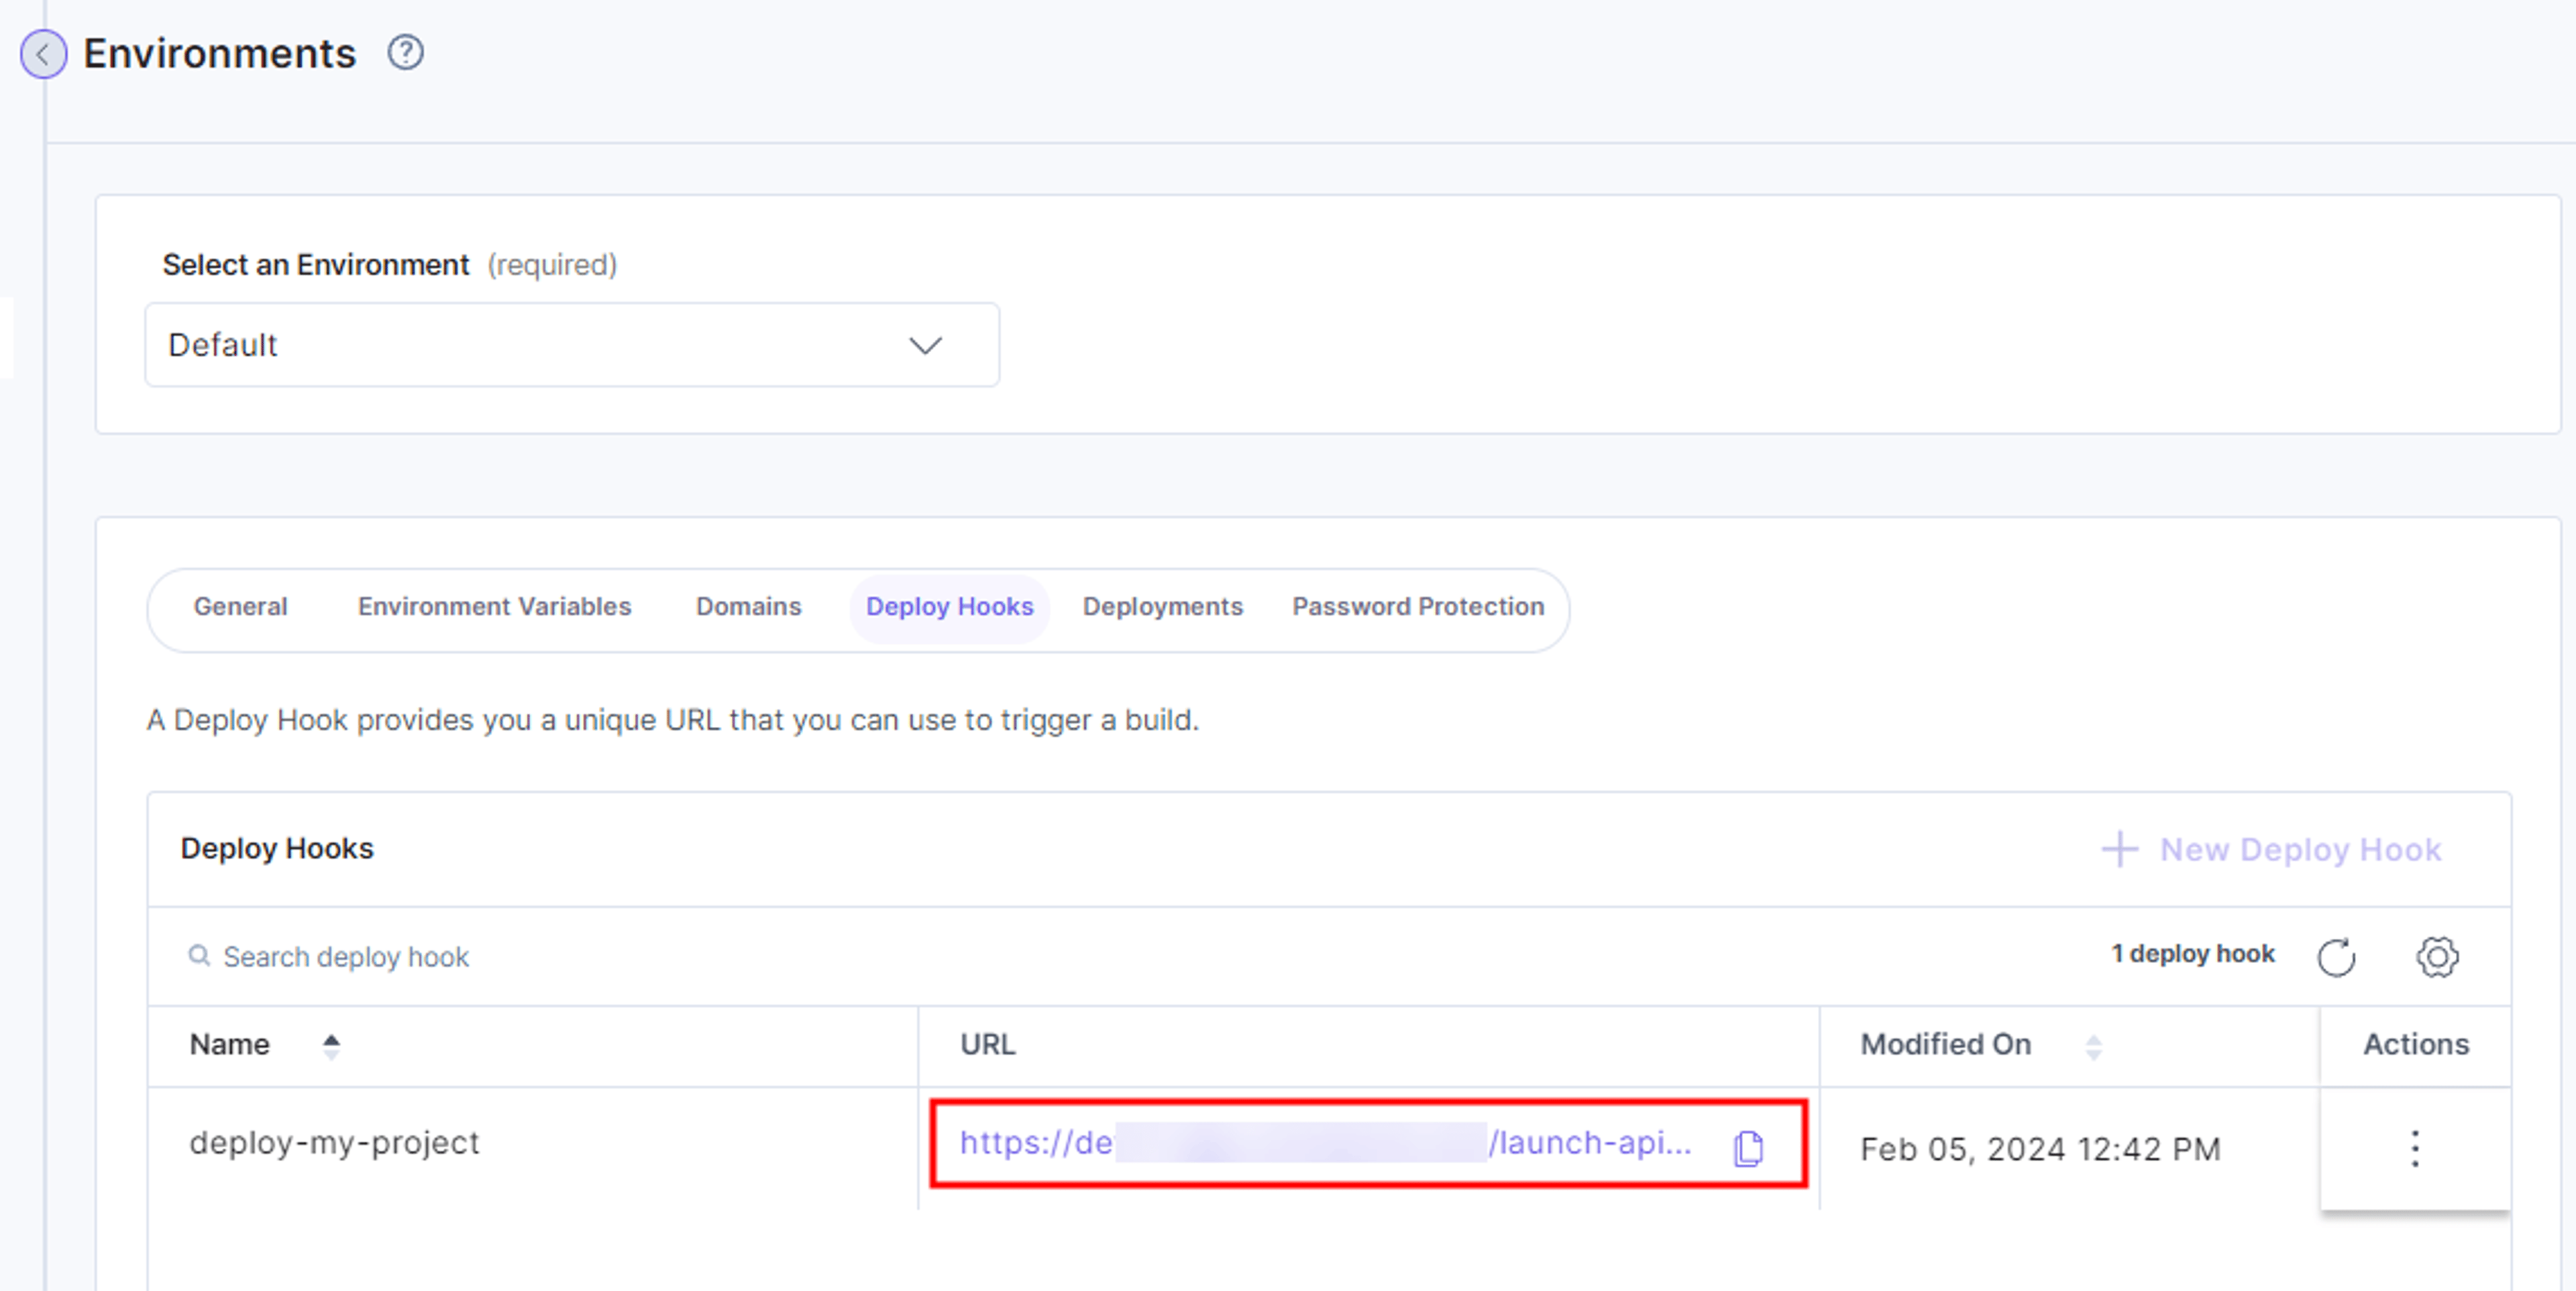Click the plus icon for New Deploy Hook
The width and height of the screenshot is (2576, 1291).
click(2119, 849)
